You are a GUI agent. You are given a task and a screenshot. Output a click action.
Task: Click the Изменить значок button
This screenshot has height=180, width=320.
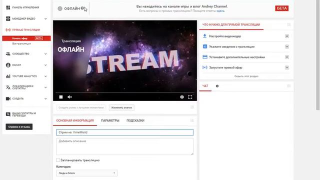point(121,107)
